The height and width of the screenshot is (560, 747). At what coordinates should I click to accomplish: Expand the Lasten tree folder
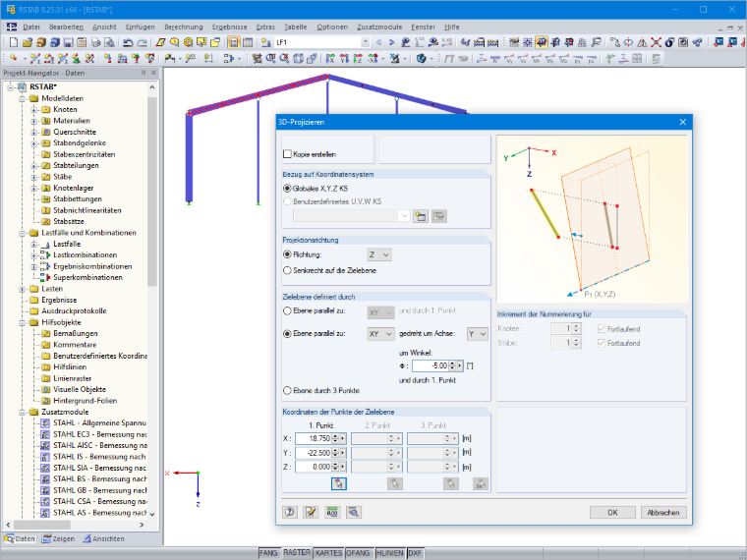tap(23, 289)
